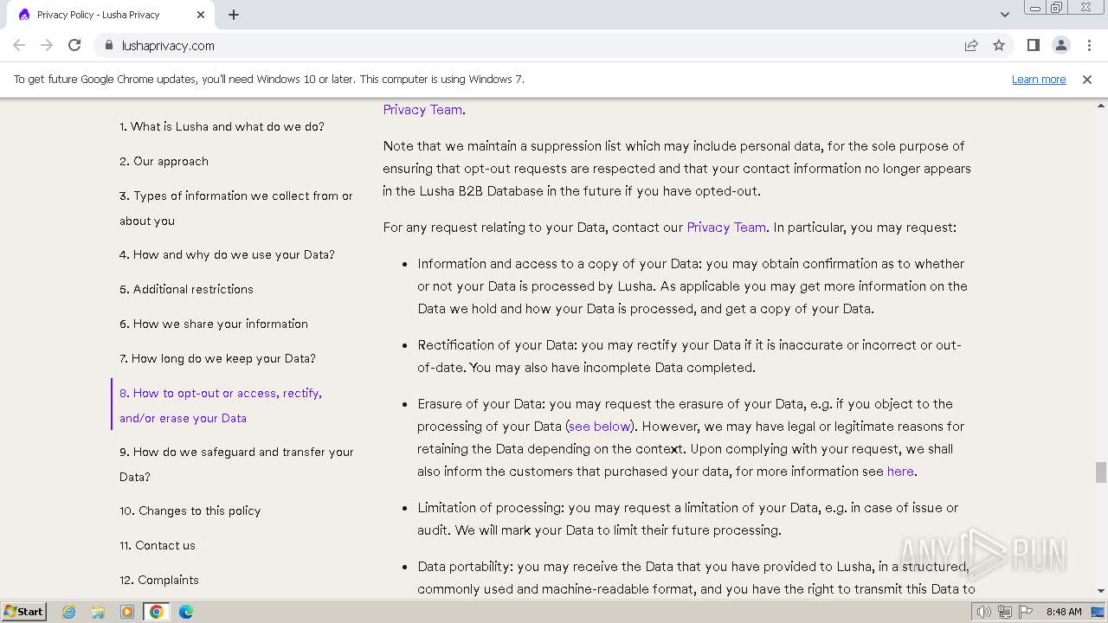Jump to 7. How long do we keep
The image size is (1108, 623).
217,358
